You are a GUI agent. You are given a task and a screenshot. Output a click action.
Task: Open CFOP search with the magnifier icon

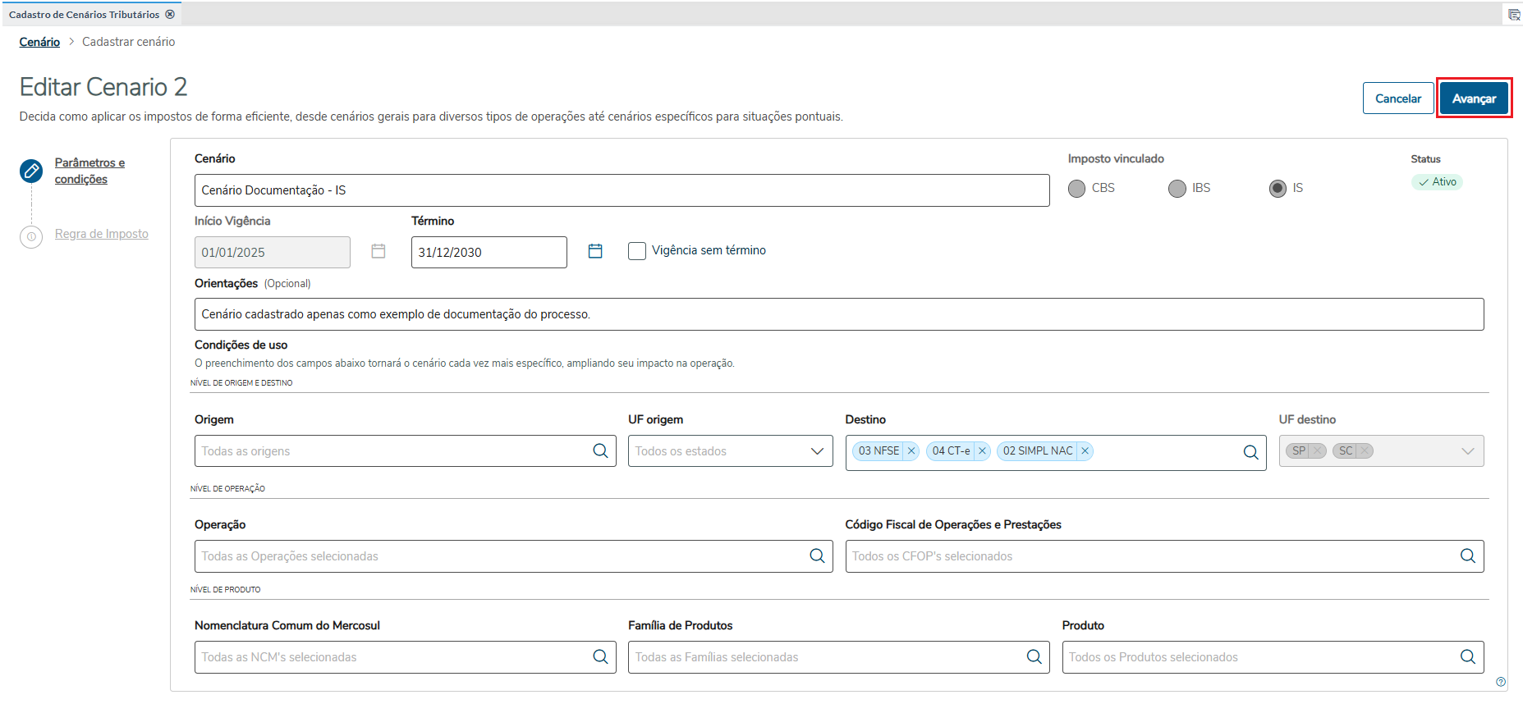1467,556
